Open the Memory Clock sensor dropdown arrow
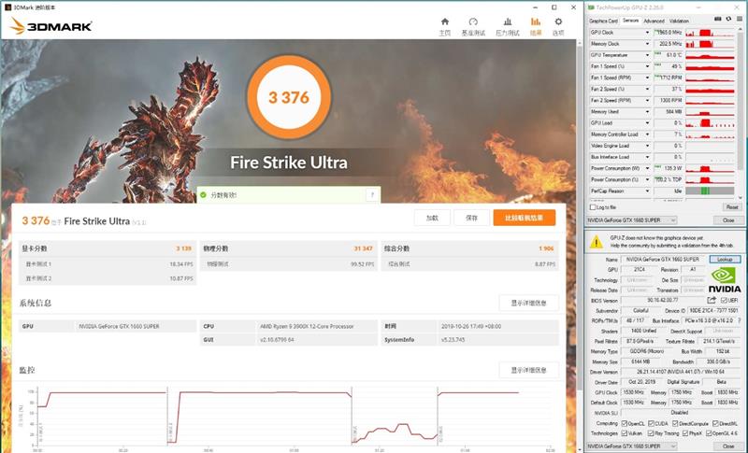Image resolution: width=748 pixels, height=453 pixels. (647, 44)
